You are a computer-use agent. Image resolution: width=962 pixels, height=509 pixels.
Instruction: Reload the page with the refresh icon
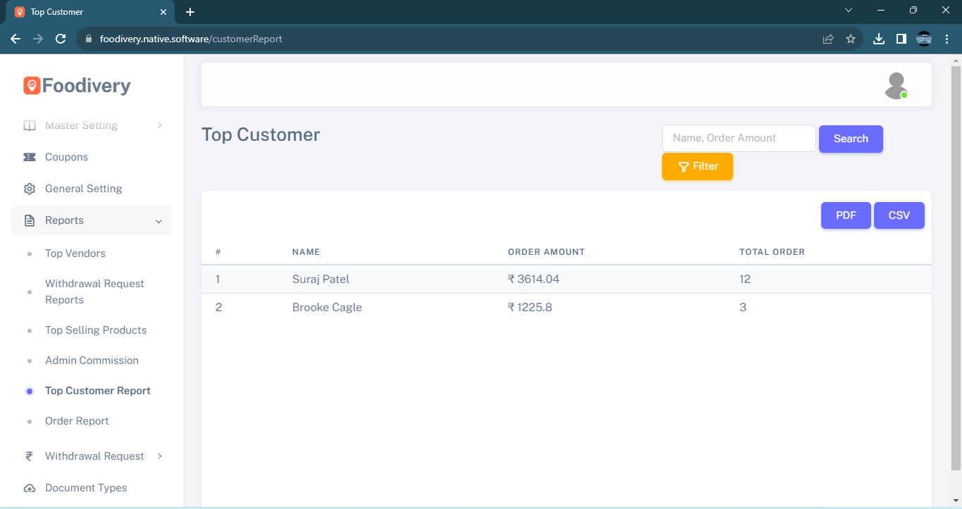pyautogui.click(x=61, y=39)
